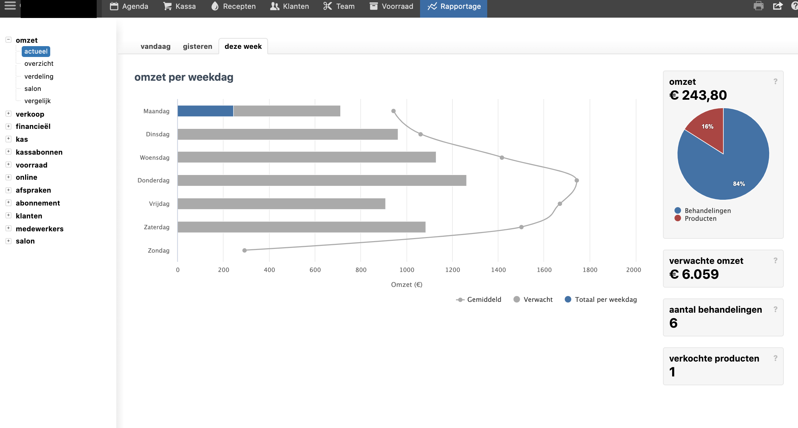
Task: Open Recepten droplet icon
Action: coord(215,6)
